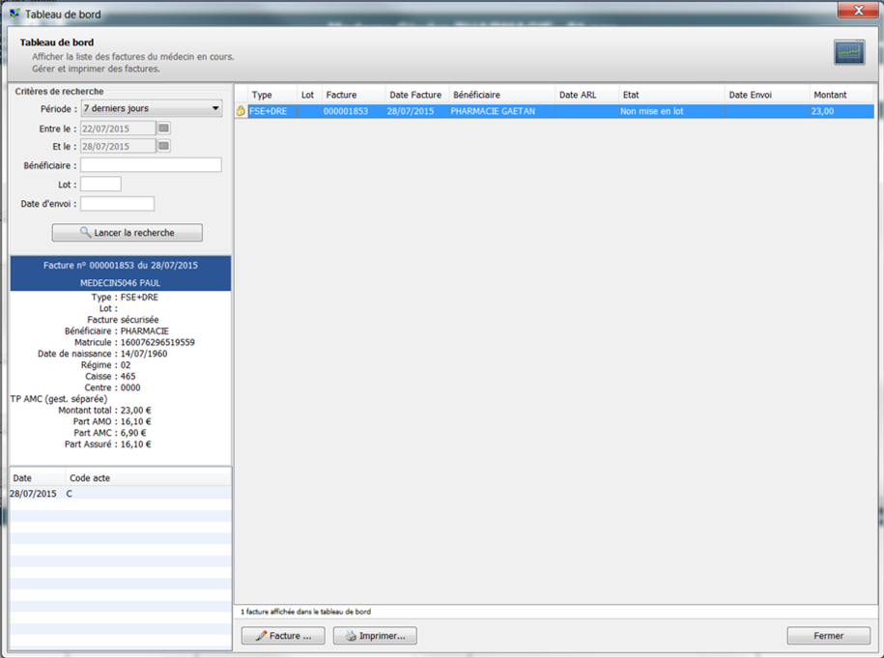Click the 'Et le' date field
The height and width of the screenshot is (658, 884).
[x=118, y=146]
